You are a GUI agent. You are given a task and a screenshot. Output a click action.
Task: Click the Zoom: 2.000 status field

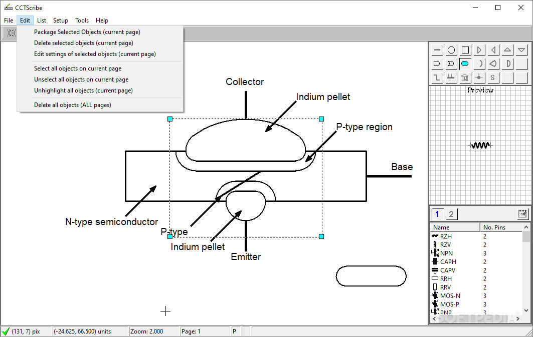pos(154,331)
